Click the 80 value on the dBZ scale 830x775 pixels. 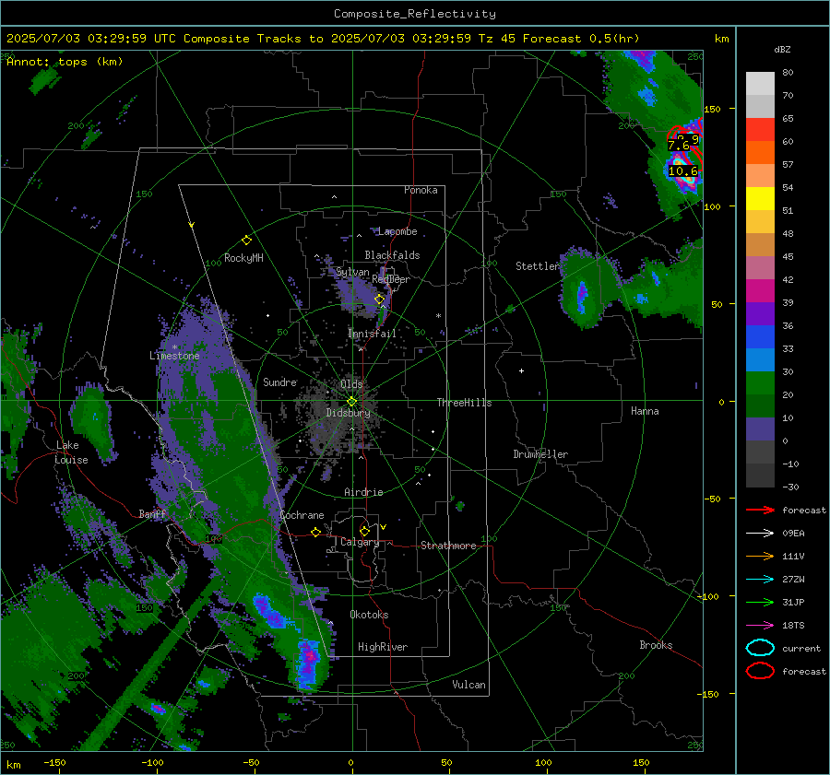click(788, 73)
